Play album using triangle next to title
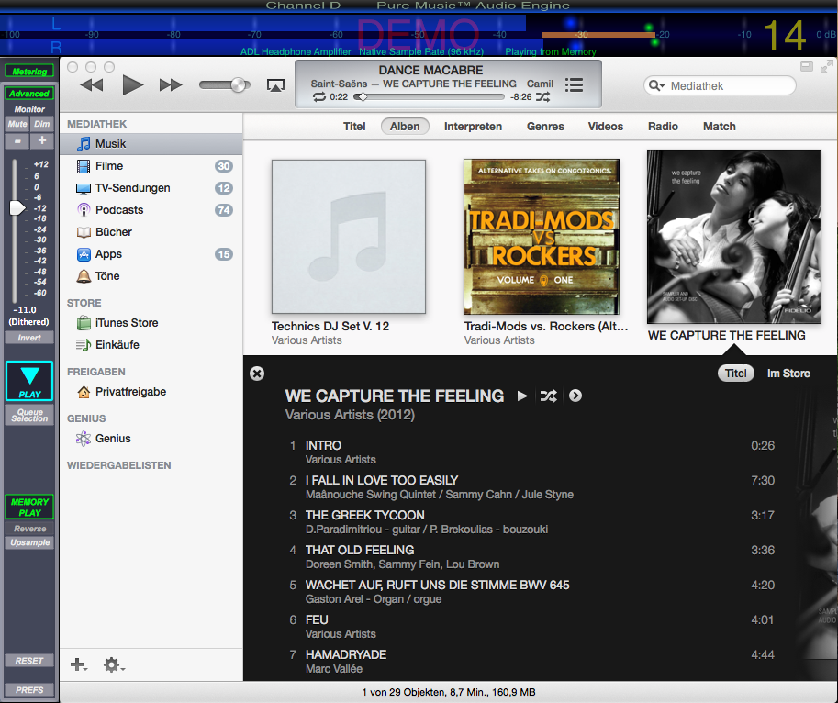This screenshot has width=838, height=703. coord(522,396)
